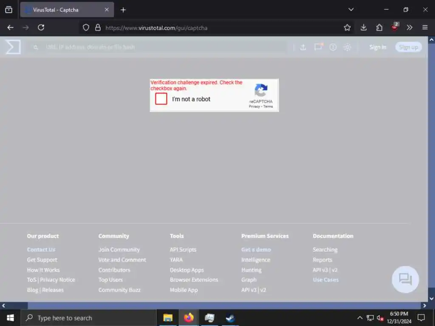This screenshot has width=435, height=326.
Task: Open Join Community footer link
Action: tap(119, 250)
